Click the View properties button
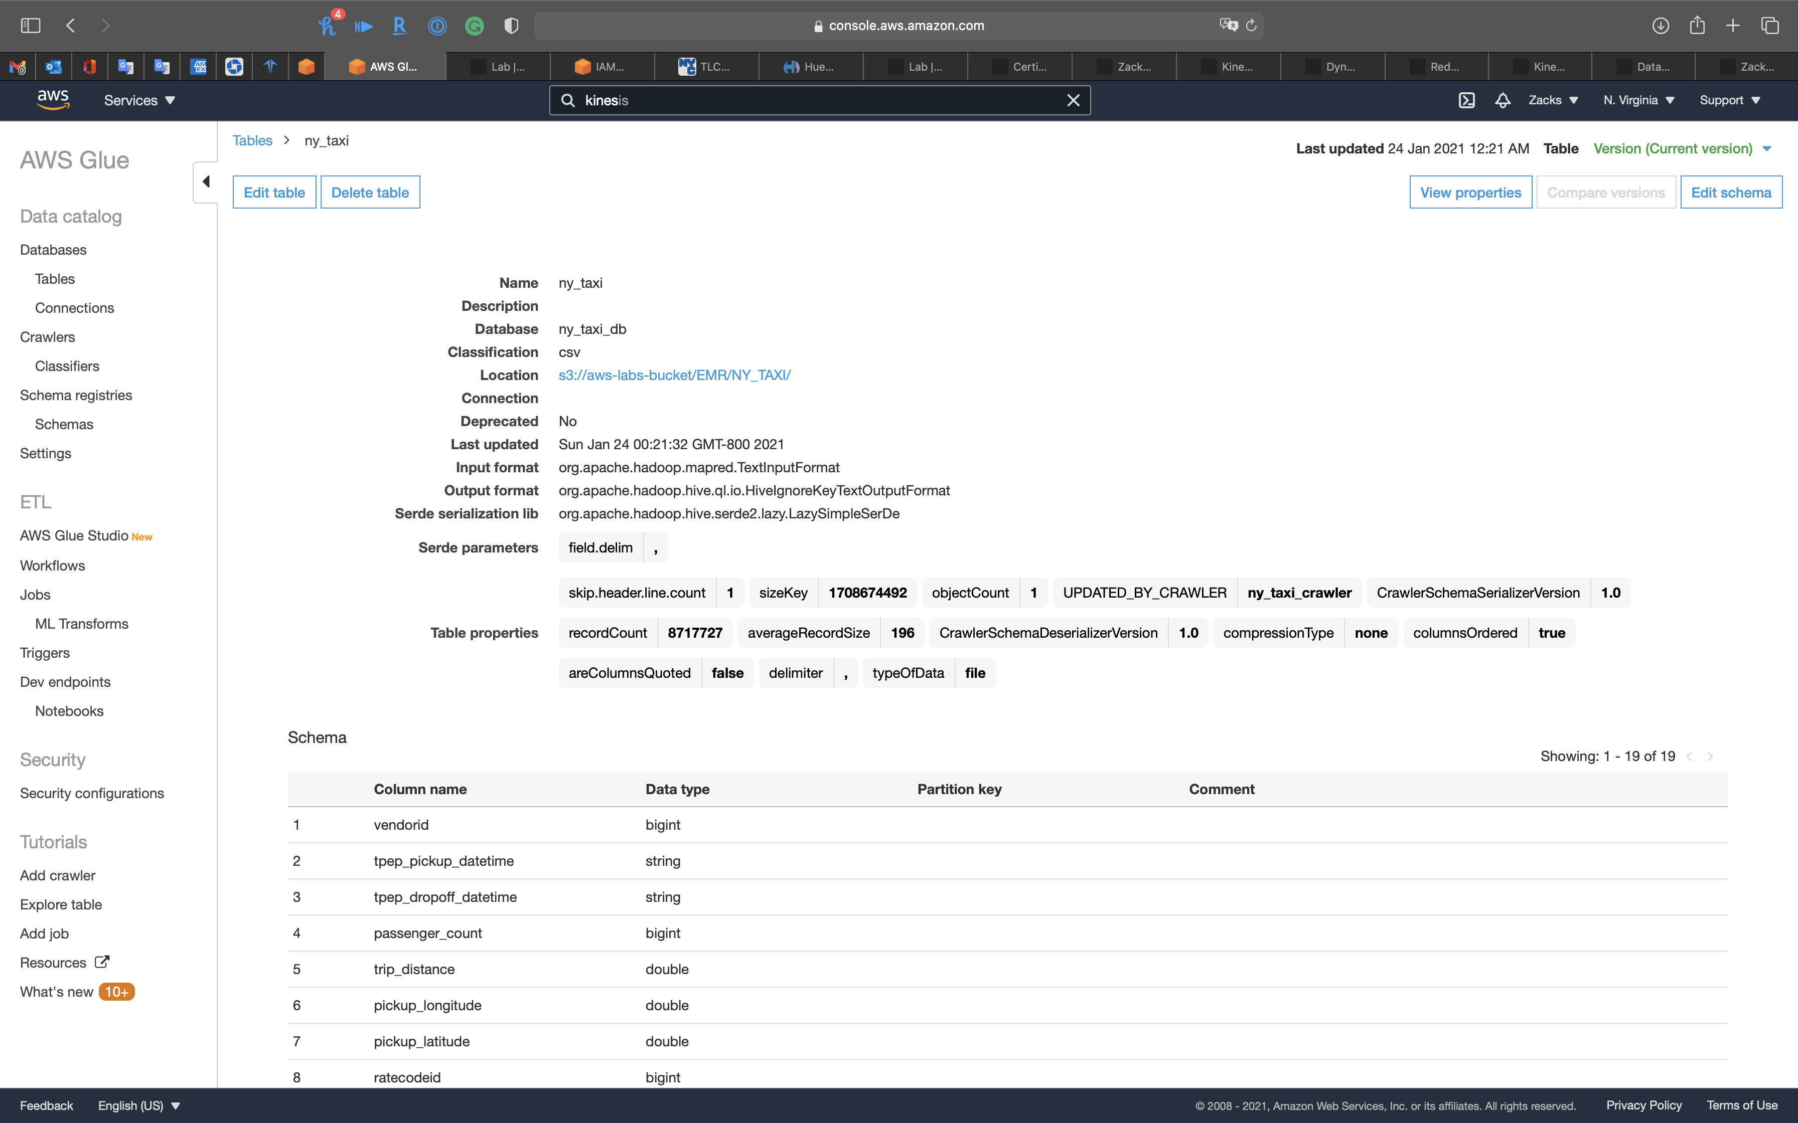This screenshot has height=1123, width=1798. [x=1469, y=193]
